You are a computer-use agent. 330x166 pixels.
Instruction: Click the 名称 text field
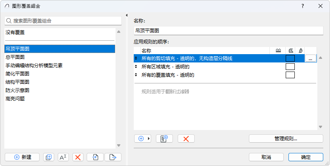[x=229, y=31]
